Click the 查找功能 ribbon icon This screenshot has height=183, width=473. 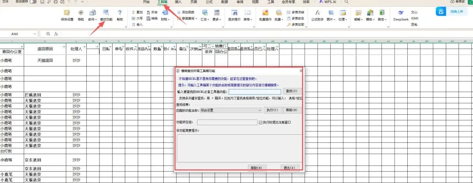click(x=106, y=15)
